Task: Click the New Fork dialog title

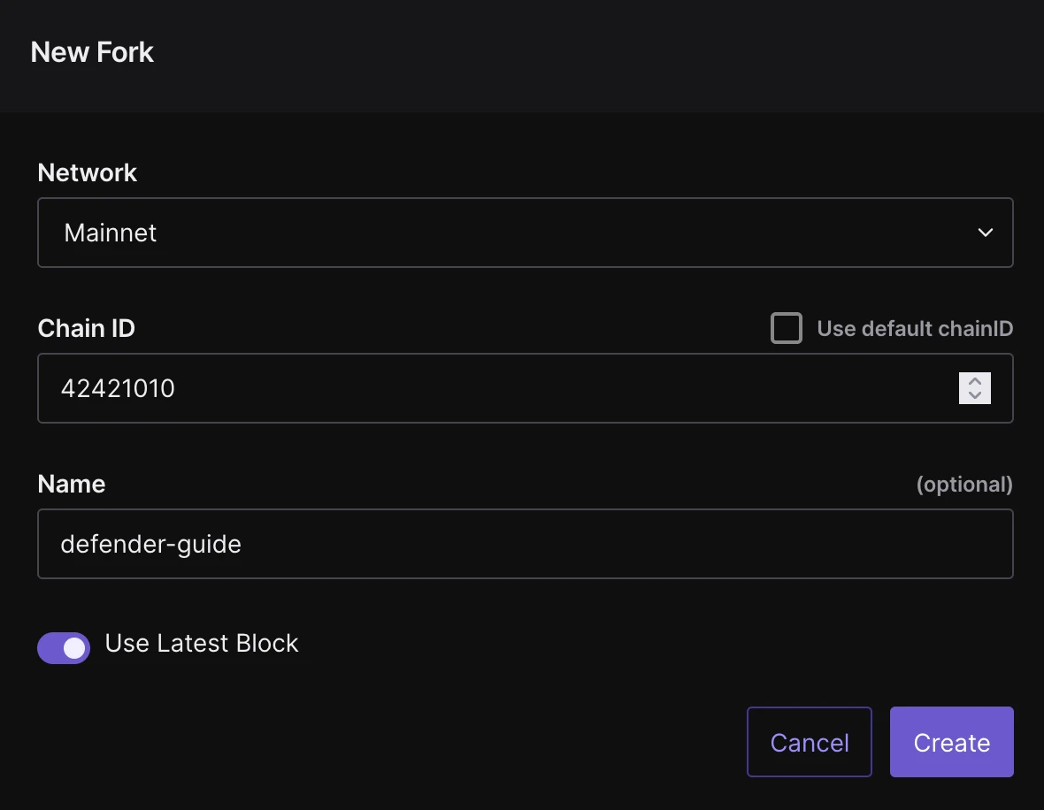Action: (x=92, y=52)
